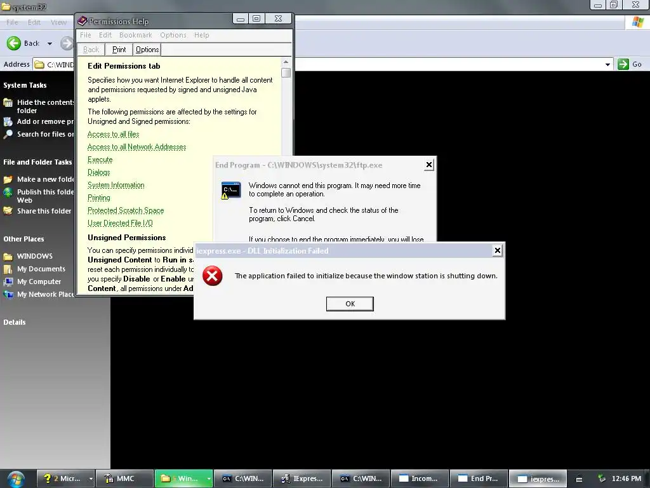Click the red error icon in iexpress dialog
The height and width of the screenshot is (488, 650).
(x=212, y=276)
